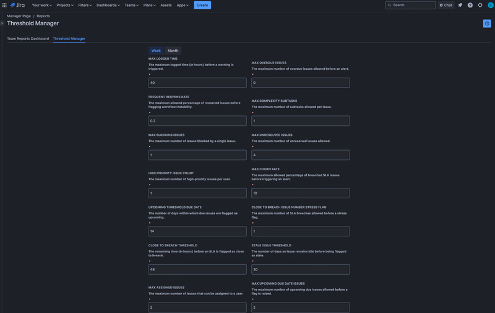The image size is (495, 313).
Task: Edit the Max Assigned Issues field
Action: (197, 307)
